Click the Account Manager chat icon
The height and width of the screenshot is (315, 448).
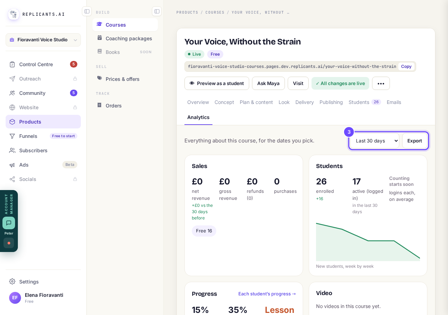tap(9, 223)
